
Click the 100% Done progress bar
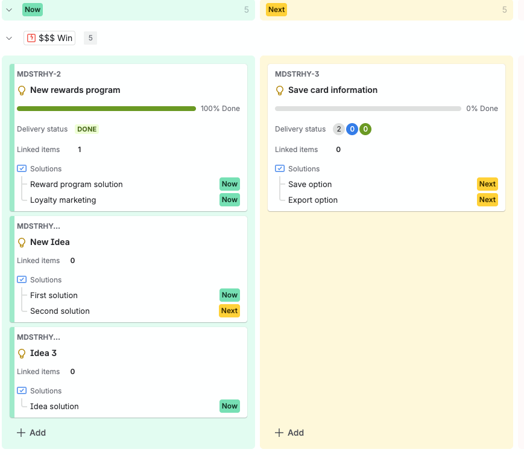pos(106,109)
